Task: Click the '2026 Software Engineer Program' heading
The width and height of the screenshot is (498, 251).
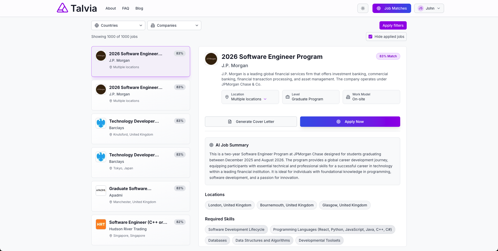Action: pos(272,57)
